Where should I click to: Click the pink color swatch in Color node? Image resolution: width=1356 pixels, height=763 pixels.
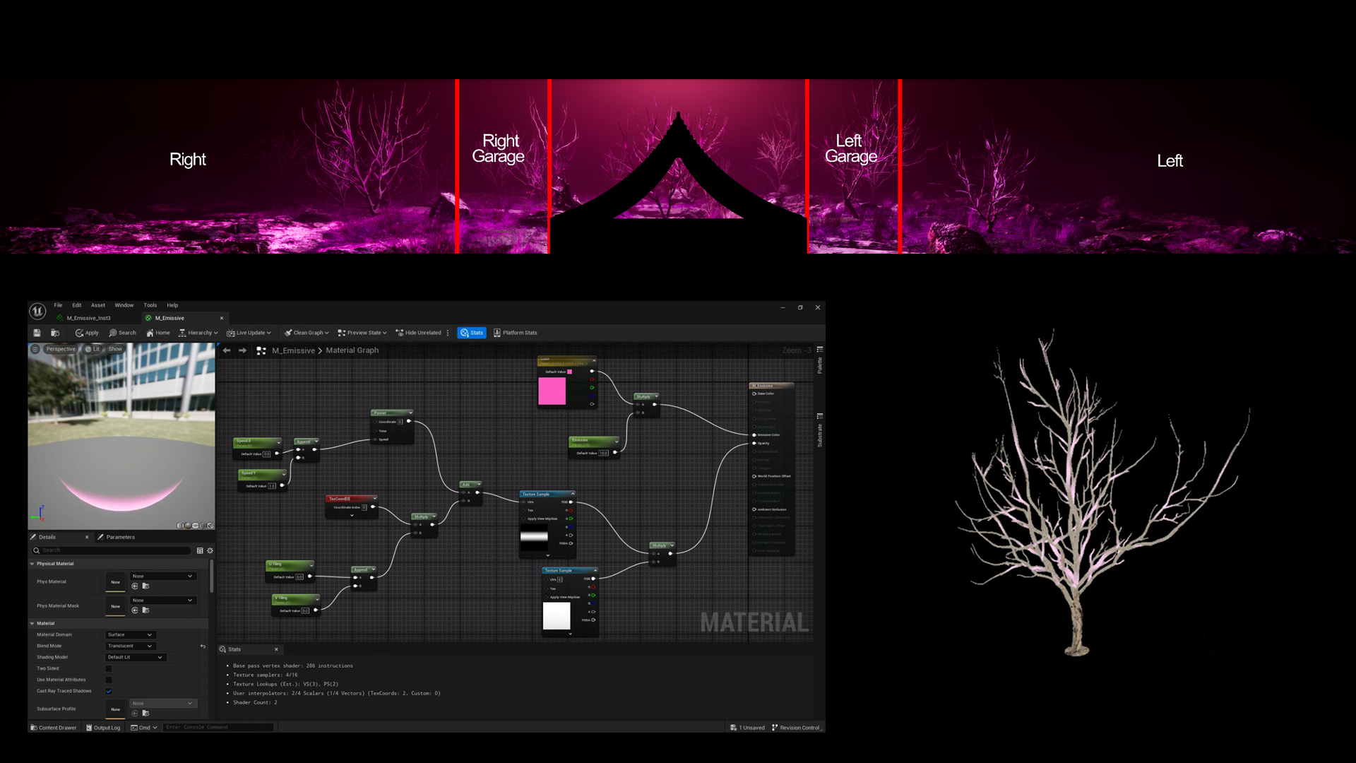[x=552, y=391]
